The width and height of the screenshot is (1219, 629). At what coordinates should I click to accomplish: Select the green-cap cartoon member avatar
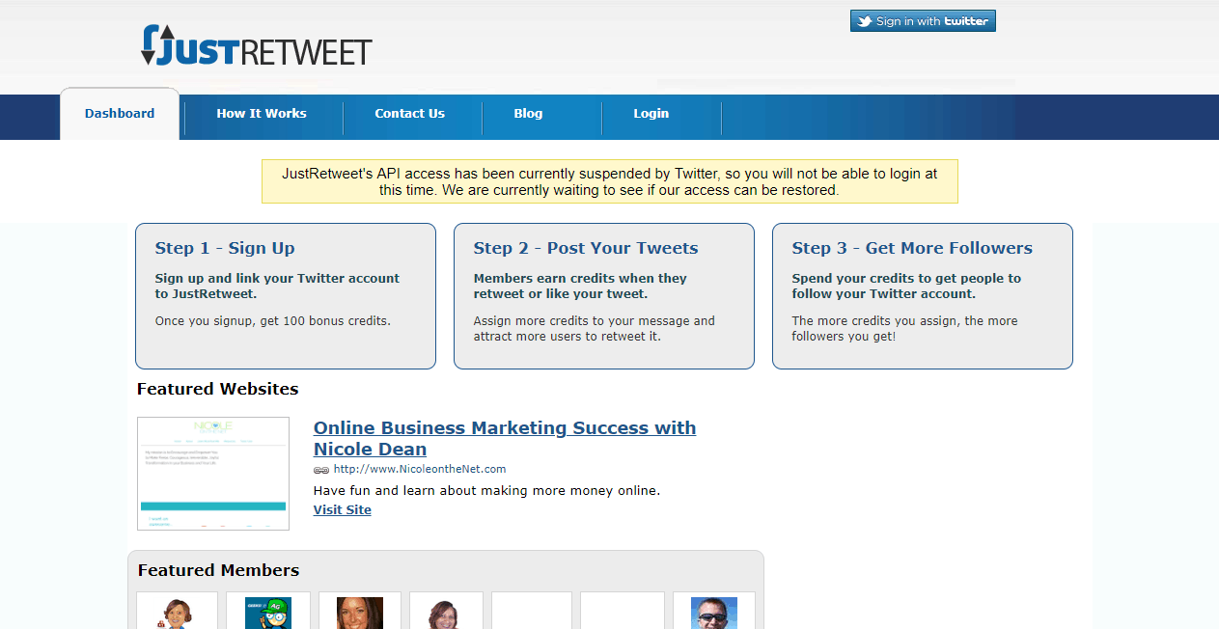tap(267, 613)
